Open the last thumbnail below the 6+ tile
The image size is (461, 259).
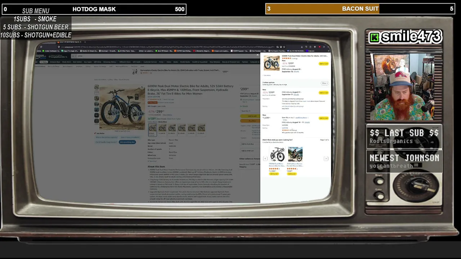click(x=97, y=121)
